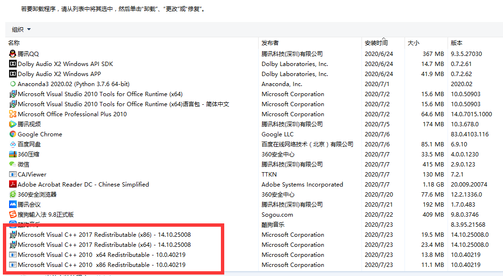Click the Visual C++ 2010 x64 Redistributable icon
This screenshot has width=503, height=276.
pyautogui.click(x=13, y=255)
